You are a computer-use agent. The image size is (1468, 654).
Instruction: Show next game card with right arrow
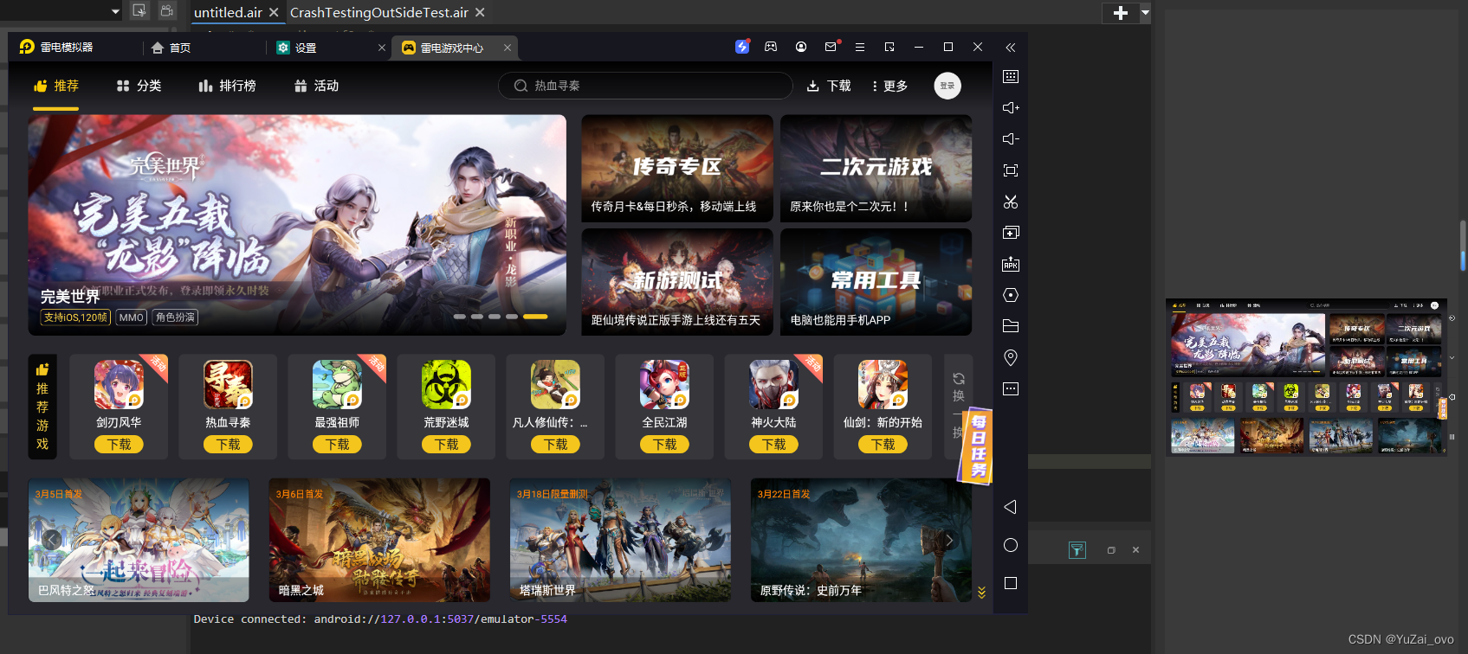pos(949,540)
